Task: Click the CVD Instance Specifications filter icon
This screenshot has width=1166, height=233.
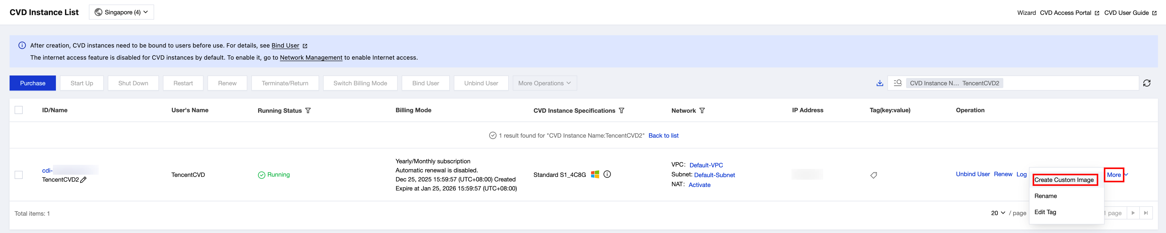Action: [622, 110]
